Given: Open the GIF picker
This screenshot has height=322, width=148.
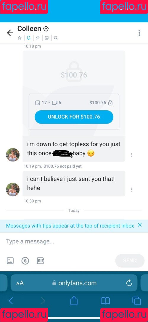Looking at the screenshot, I should 40,261.
